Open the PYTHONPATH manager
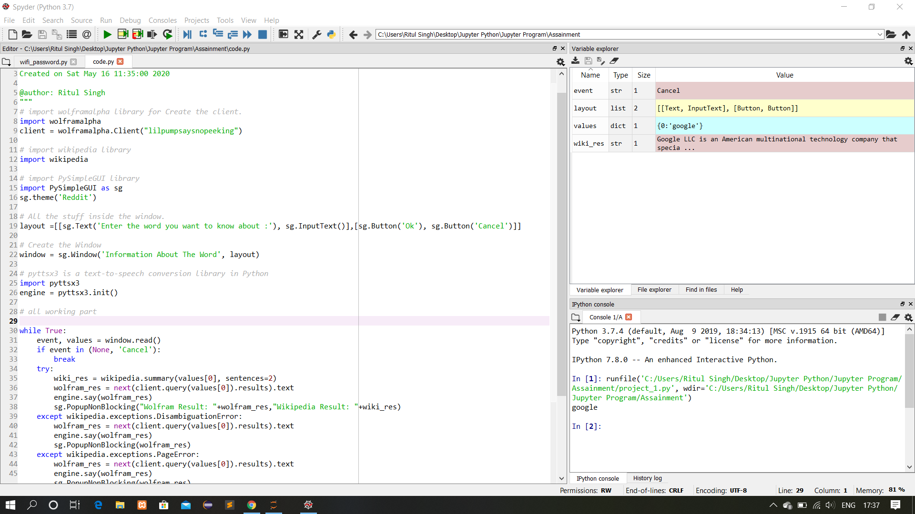The height and width of the screenshot is (514, 915). [x=332, y=34]
